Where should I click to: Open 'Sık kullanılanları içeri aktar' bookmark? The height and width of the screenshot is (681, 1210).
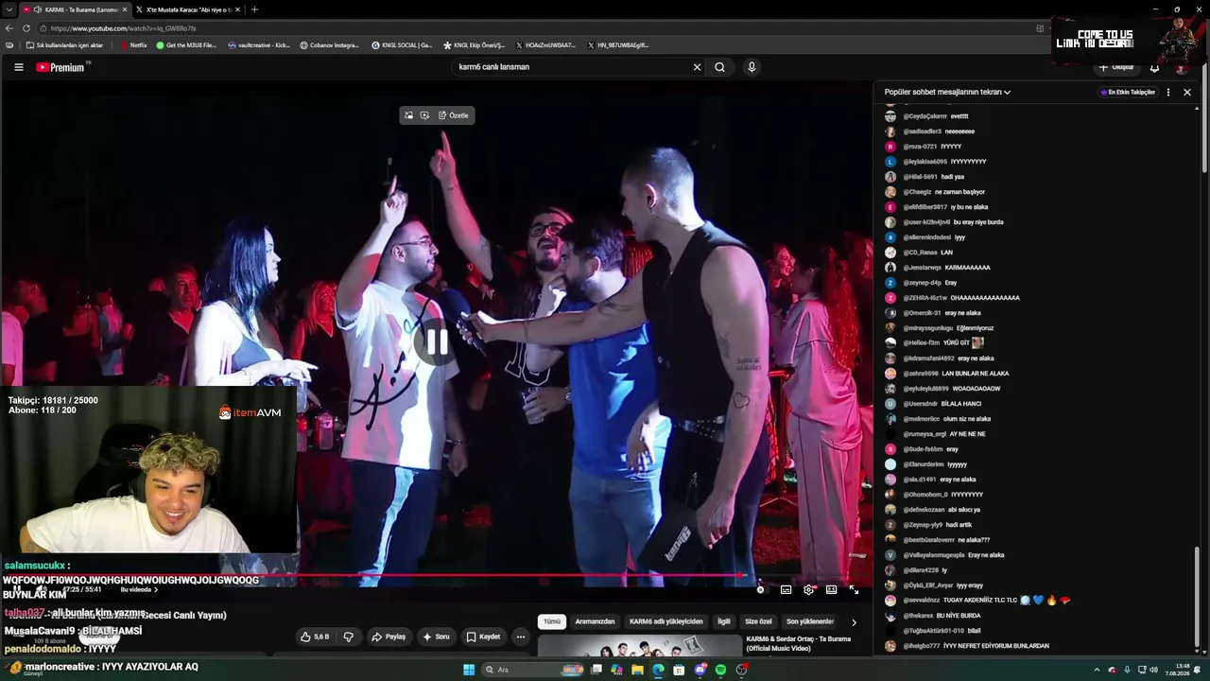click(x=64, y=44)
